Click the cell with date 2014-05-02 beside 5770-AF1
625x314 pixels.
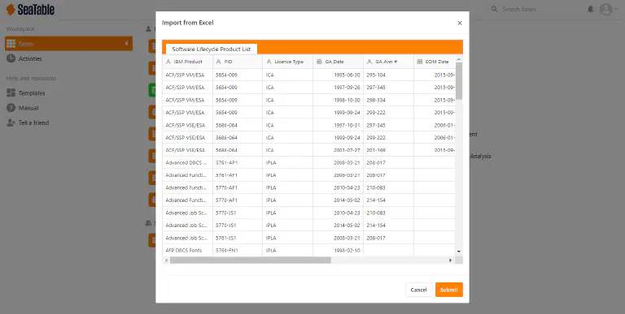338,200
